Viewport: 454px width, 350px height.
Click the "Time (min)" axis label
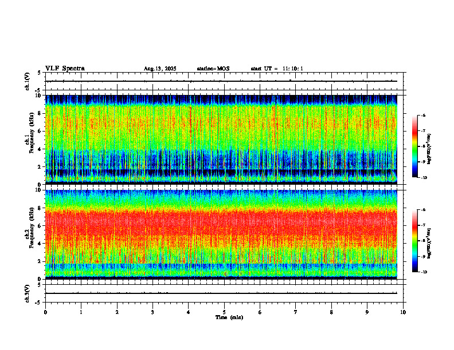click(229, 317)
